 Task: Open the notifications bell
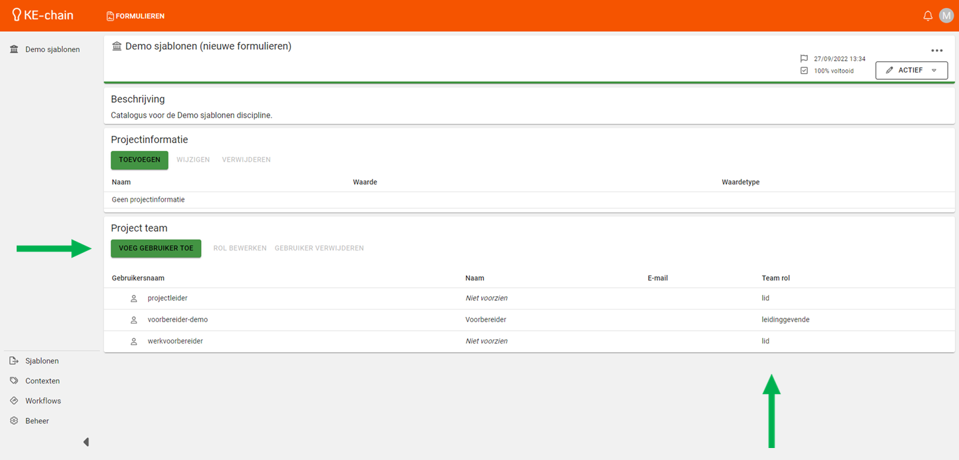pos(928,16)
